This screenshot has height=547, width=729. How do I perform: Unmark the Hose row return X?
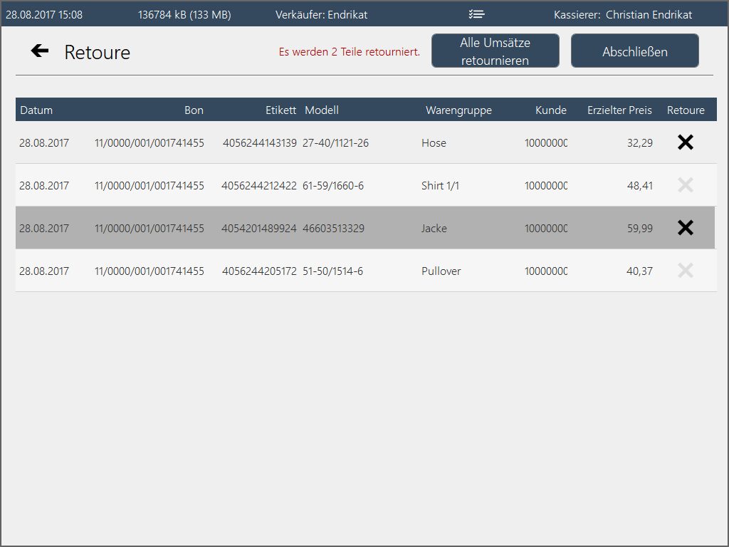pyautogui.click(x=685, y=142)
